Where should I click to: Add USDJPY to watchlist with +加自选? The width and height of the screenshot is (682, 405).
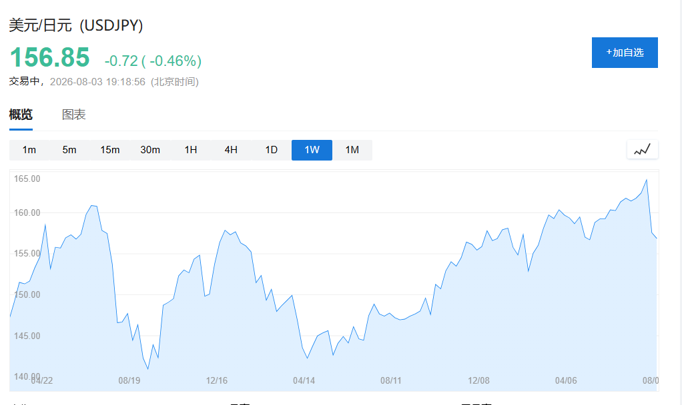point(625,53)
